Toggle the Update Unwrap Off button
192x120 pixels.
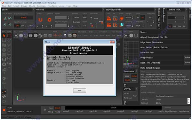click(17, 26)
